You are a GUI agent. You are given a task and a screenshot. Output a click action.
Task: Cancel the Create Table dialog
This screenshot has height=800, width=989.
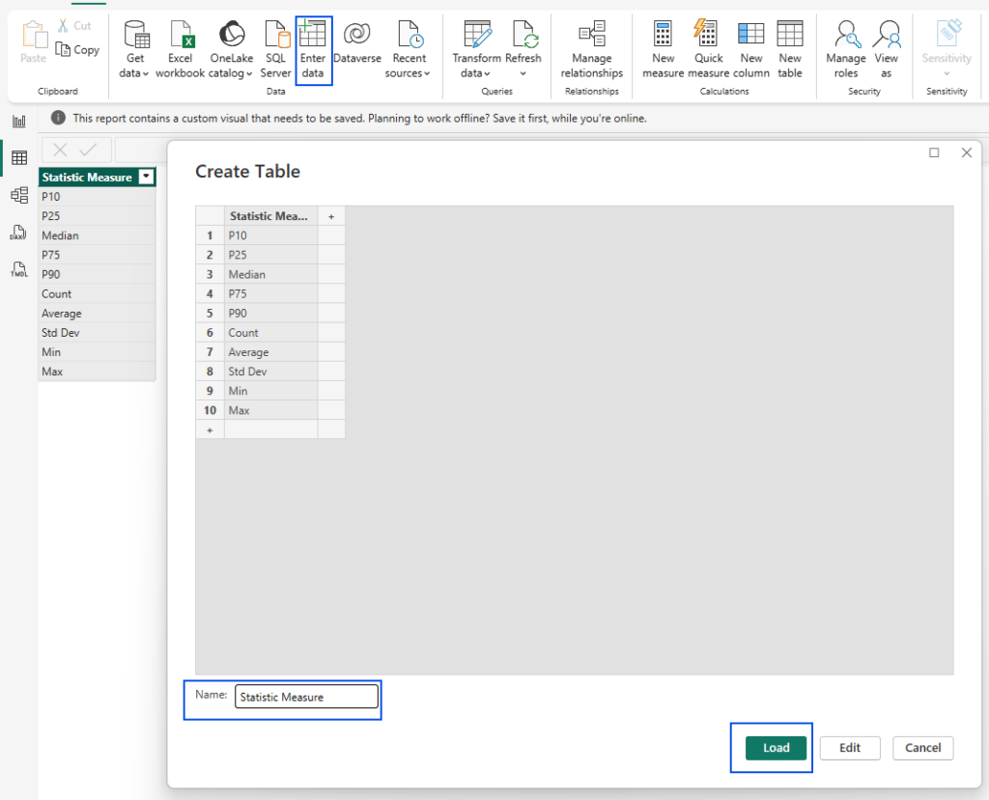pos(922,748)
